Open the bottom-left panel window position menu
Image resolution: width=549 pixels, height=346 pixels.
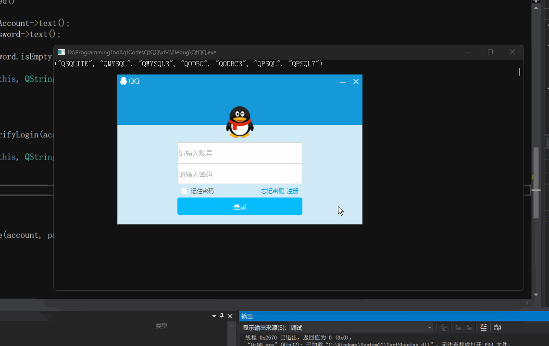coord(214,316)
